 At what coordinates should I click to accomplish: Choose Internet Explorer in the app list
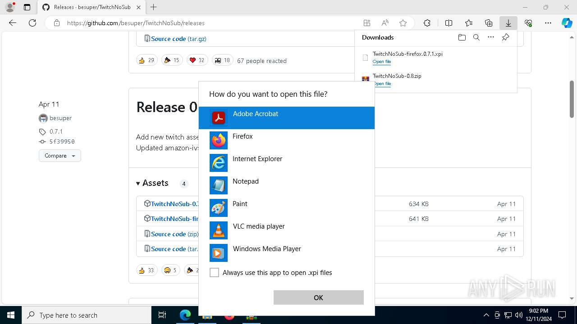287,163
